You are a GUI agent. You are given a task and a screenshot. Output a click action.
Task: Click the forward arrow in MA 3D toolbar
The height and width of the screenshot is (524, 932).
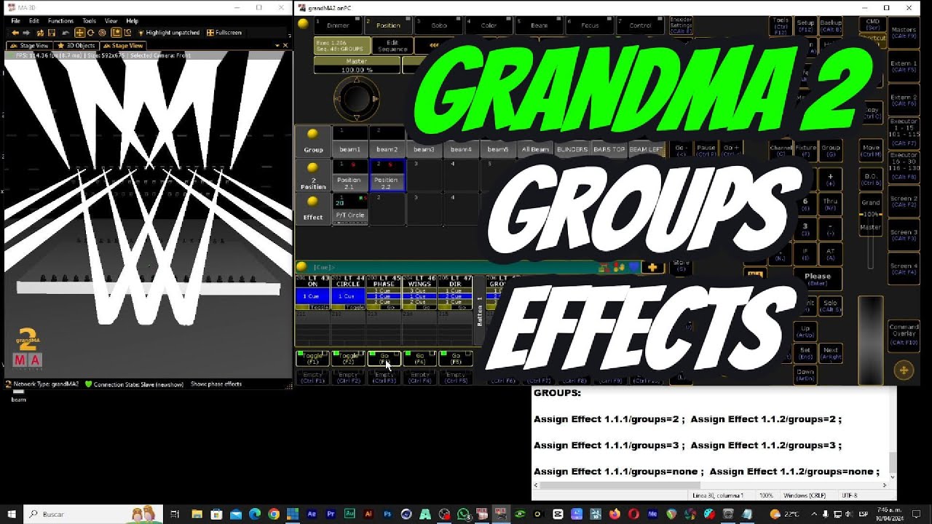click(x=26, y=33)
